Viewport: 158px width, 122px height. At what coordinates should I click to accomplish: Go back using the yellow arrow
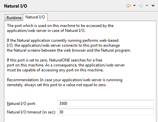pos(128,6)
